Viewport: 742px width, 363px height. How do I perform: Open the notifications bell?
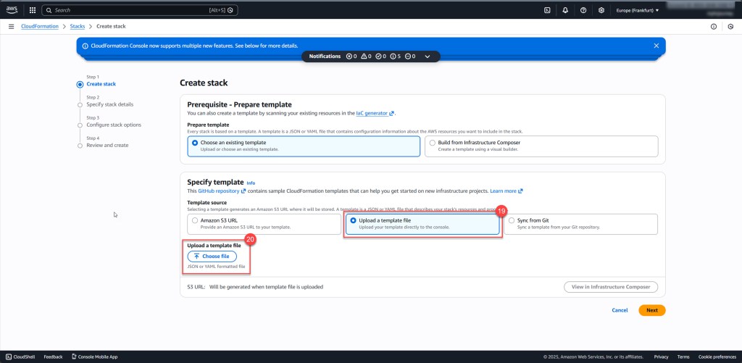tap(565, 10)
